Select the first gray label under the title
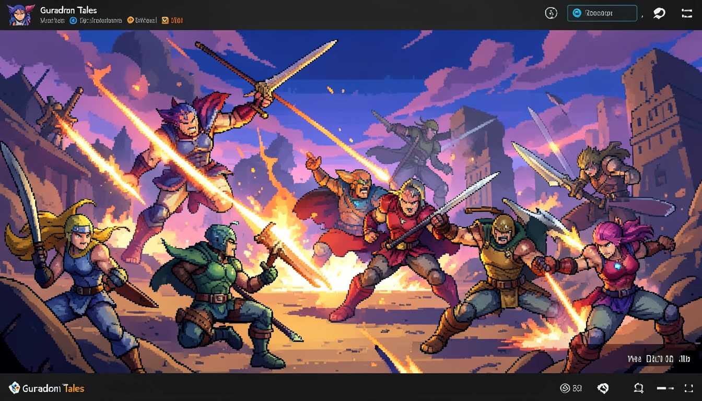Viewport: 702px width, 401px height. coord(52,21)
